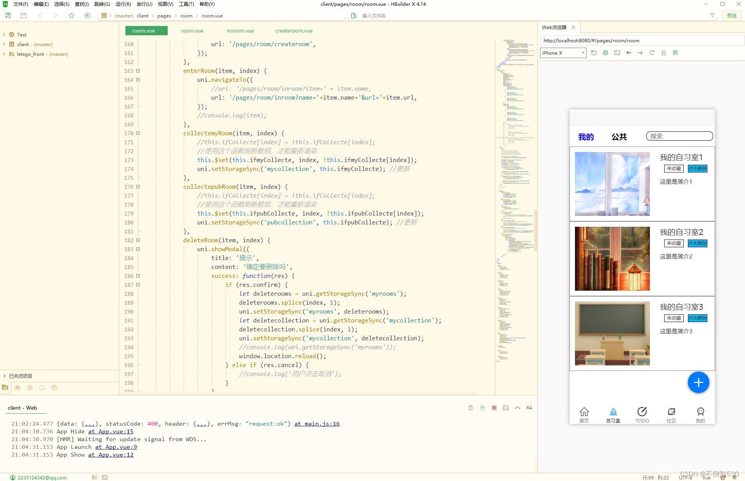The height and width of the screenshot is (481, 745).
Task: Click the run play icon in toolbar
Action: pos(87,16)
